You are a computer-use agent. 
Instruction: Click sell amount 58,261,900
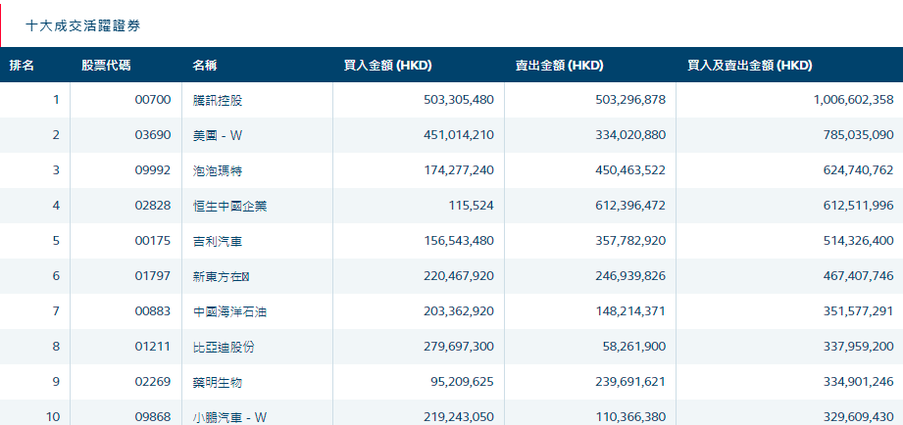pyautogui.click(x=634, y=347)
